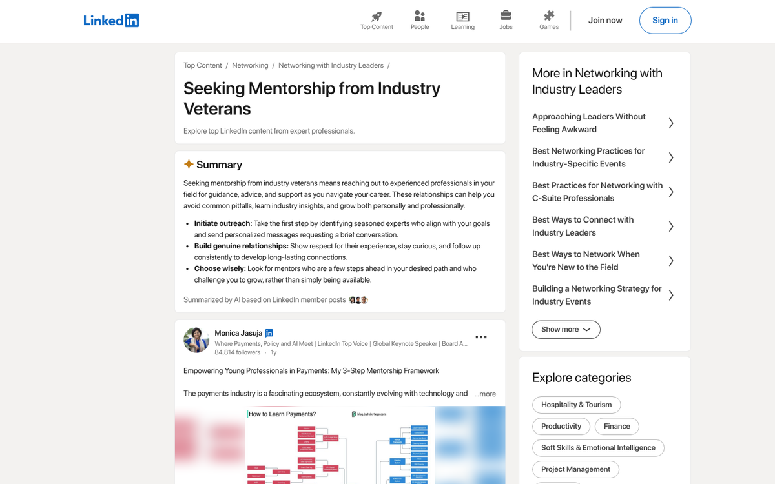Click the Sign in button
Screen dimensions: 775x484
point(665,21)
